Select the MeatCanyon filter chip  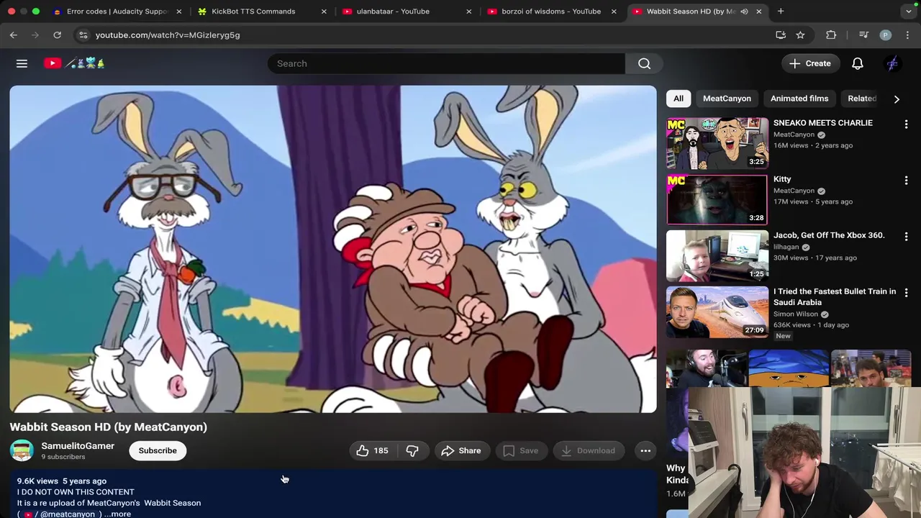pyautogui.click(x=727, y=99)
